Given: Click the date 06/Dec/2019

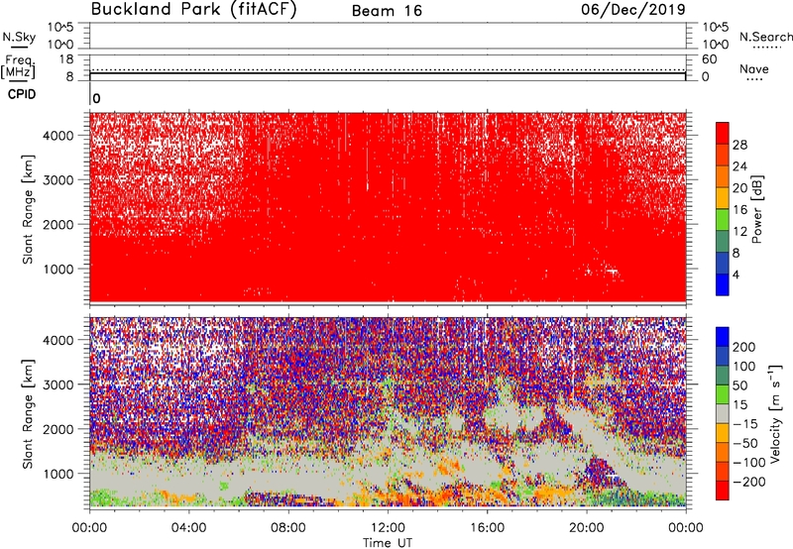Looking at the screenshot, I should coord(632,10).
